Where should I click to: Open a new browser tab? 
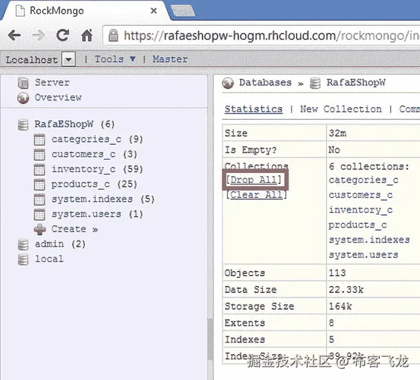pos(183,11)
